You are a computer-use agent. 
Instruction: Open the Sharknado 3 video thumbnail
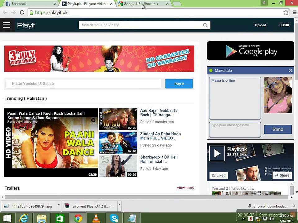pyautogui.click(x=118, y=166)
